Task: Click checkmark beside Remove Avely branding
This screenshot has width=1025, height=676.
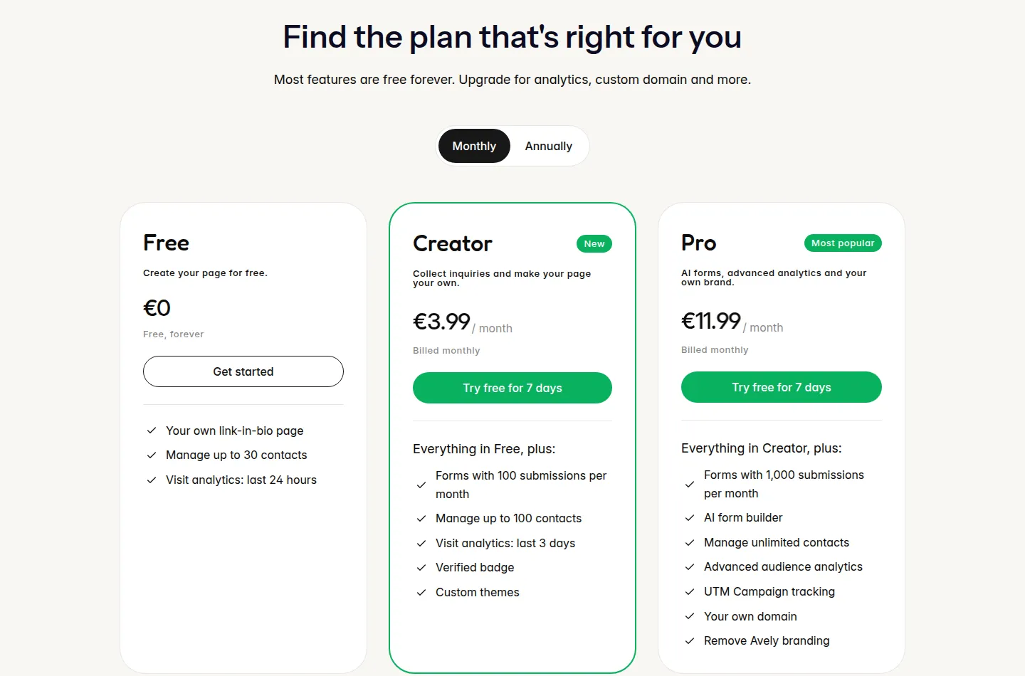Action: 690,641
